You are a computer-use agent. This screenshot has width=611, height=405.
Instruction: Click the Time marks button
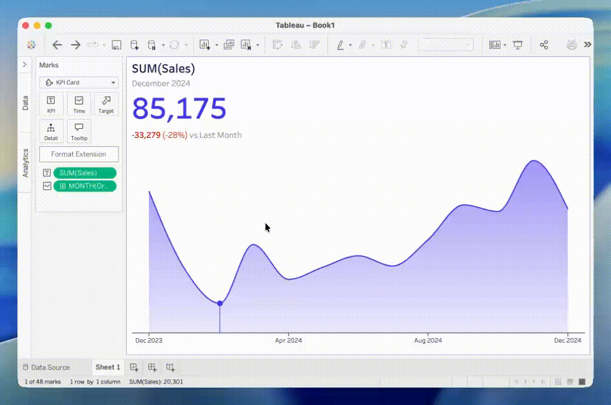click(79, 104)
